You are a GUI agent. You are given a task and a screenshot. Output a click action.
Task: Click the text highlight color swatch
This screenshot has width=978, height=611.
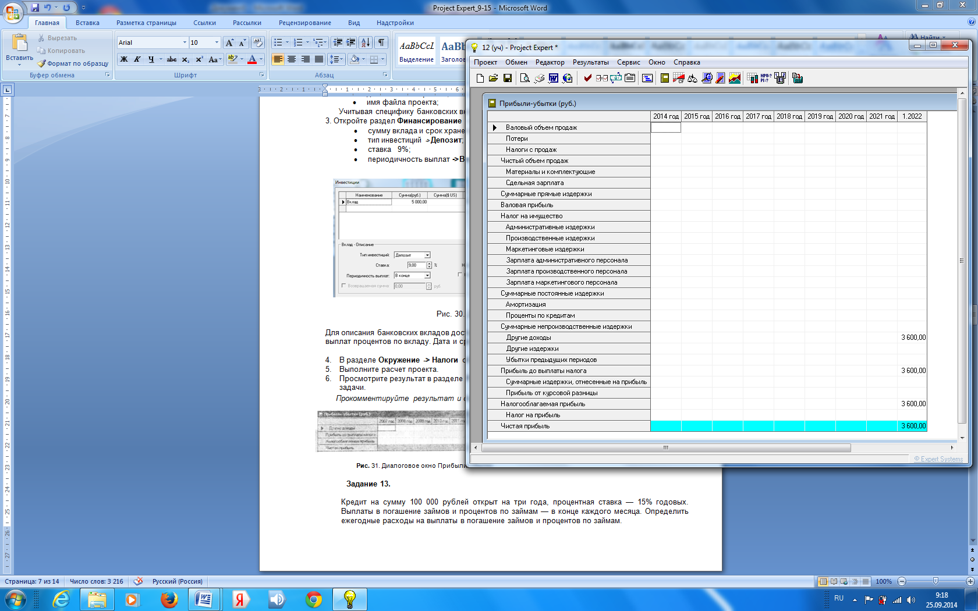tap(232, 59)
